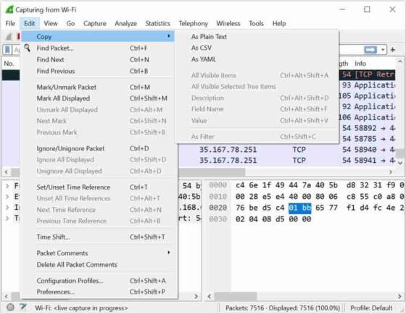This screenshot has height=314, width=406.
Task: Open Time Shift... dialog
Action: 98,237
